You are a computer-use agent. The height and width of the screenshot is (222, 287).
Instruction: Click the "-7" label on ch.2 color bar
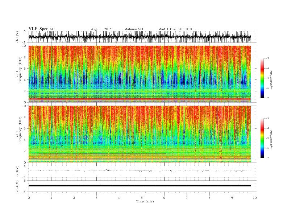tap(267, 158)
